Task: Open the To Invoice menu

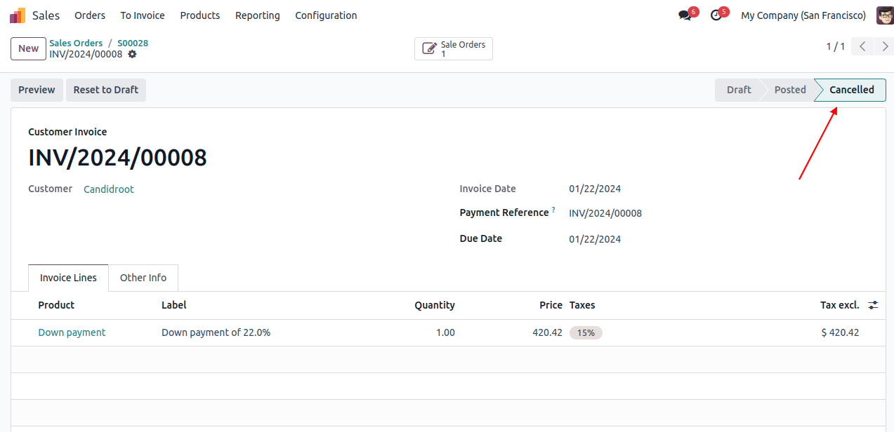Action: click(x=143, y=15)
